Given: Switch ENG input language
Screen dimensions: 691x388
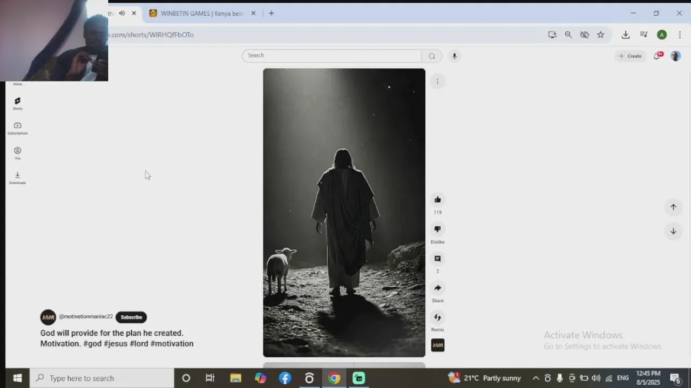Looking at the screenshot, I should [x=623, y=378].
